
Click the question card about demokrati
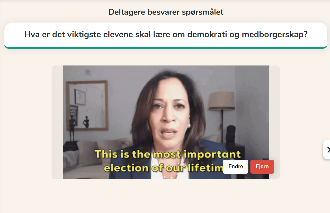[x=166, y=35]
